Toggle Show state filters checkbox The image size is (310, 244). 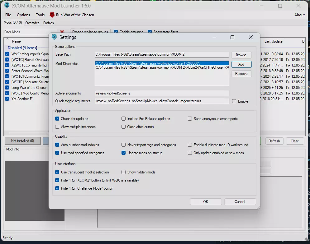pyautogui.click(x=150, y=32)
